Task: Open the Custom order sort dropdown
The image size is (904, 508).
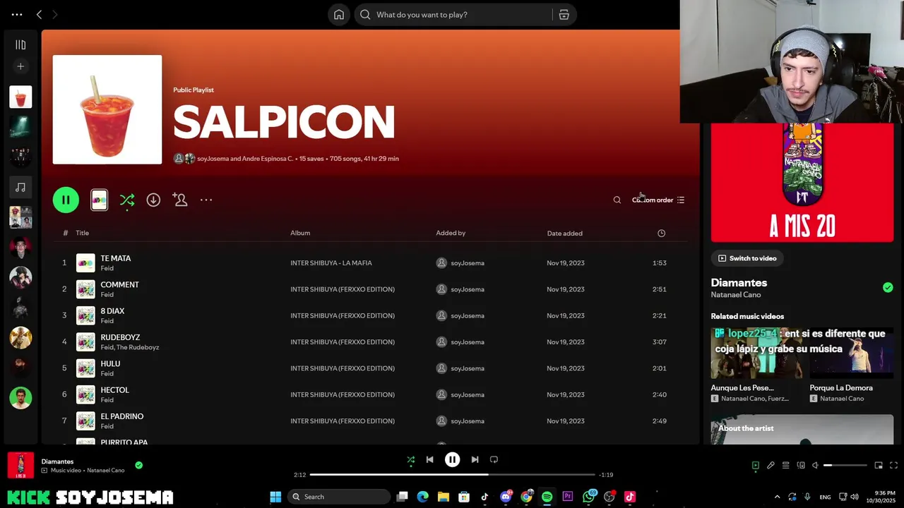Action: pos(658,200)
